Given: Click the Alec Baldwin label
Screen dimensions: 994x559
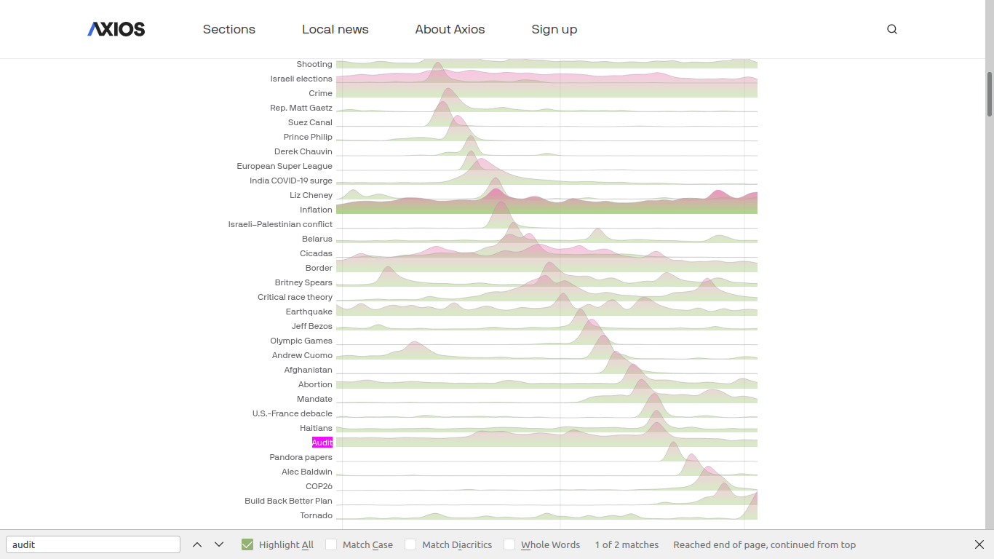Looking at the screenshot, I should 307,472.
